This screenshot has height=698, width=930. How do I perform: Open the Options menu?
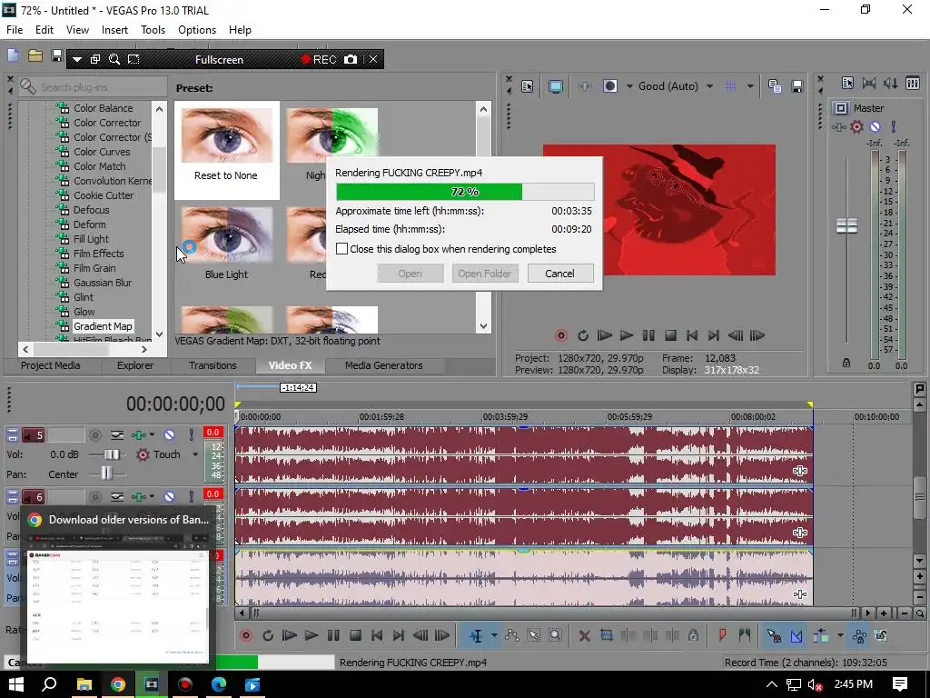point(197,30)
